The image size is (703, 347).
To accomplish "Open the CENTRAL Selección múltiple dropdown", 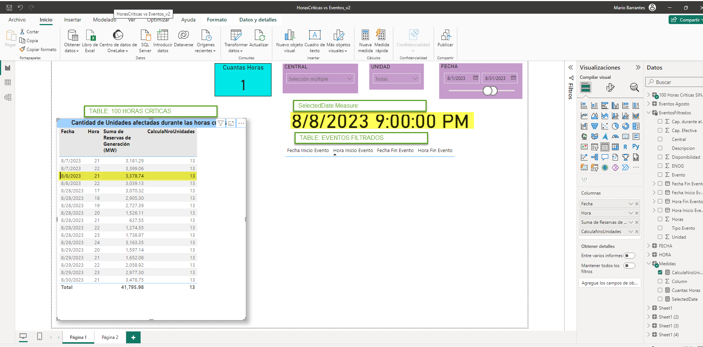I will [320, 79].
